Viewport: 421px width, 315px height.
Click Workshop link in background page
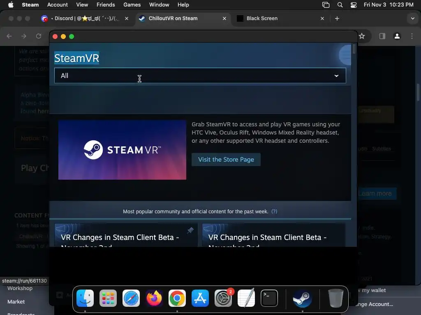click(x=20, y=288)
